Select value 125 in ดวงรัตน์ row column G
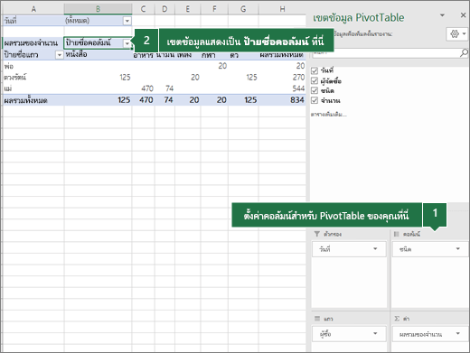 tap(243, 78)
